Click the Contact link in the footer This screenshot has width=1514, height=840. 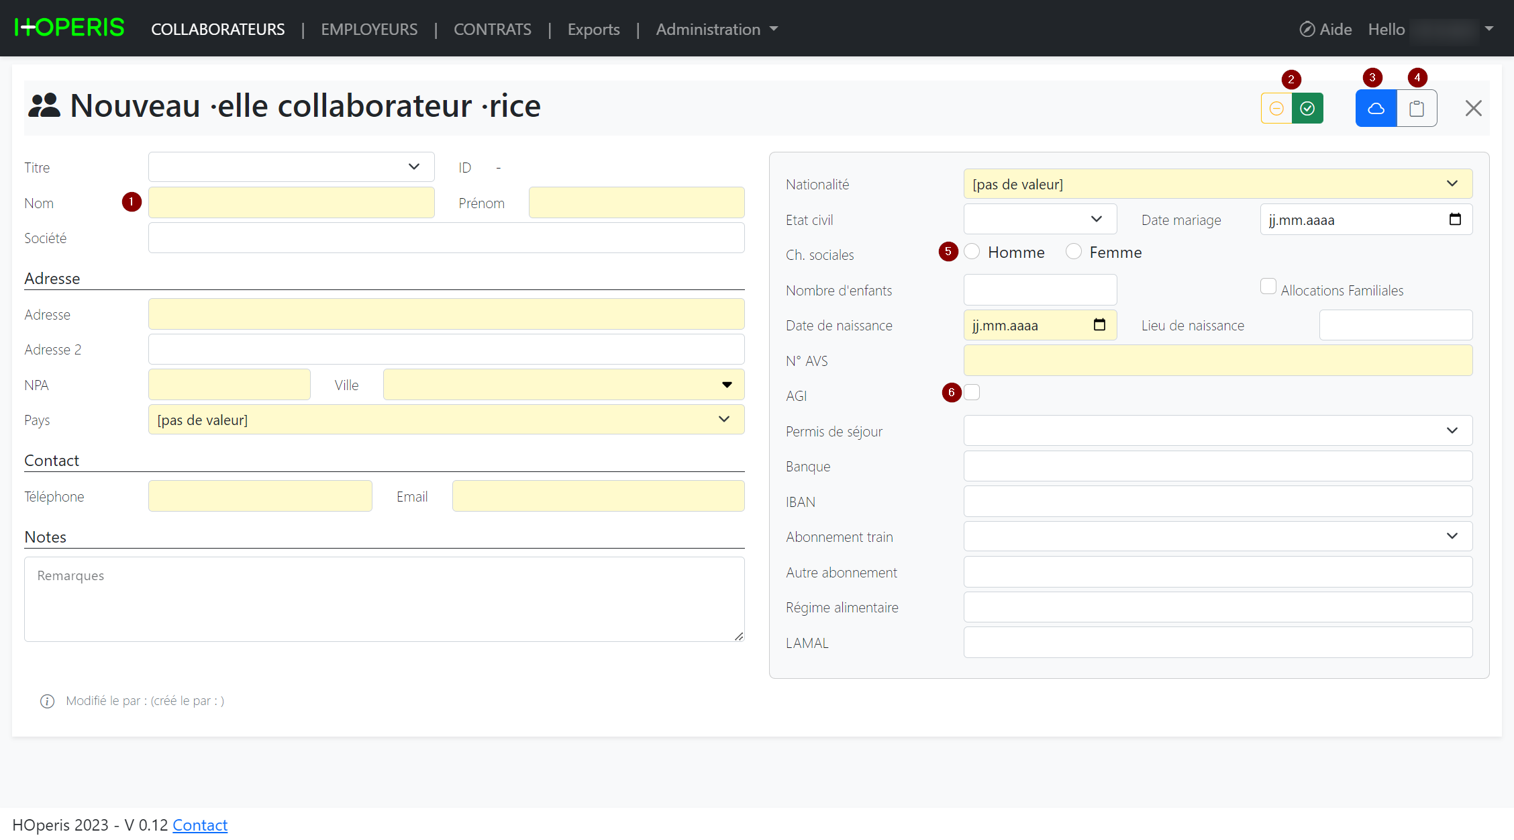click(x=200, y=825)
